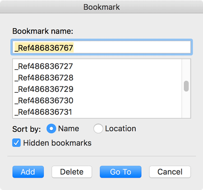203x190 pixels.
Task: Dismiss the dialog with Cancel
Action: coord(170,172)
